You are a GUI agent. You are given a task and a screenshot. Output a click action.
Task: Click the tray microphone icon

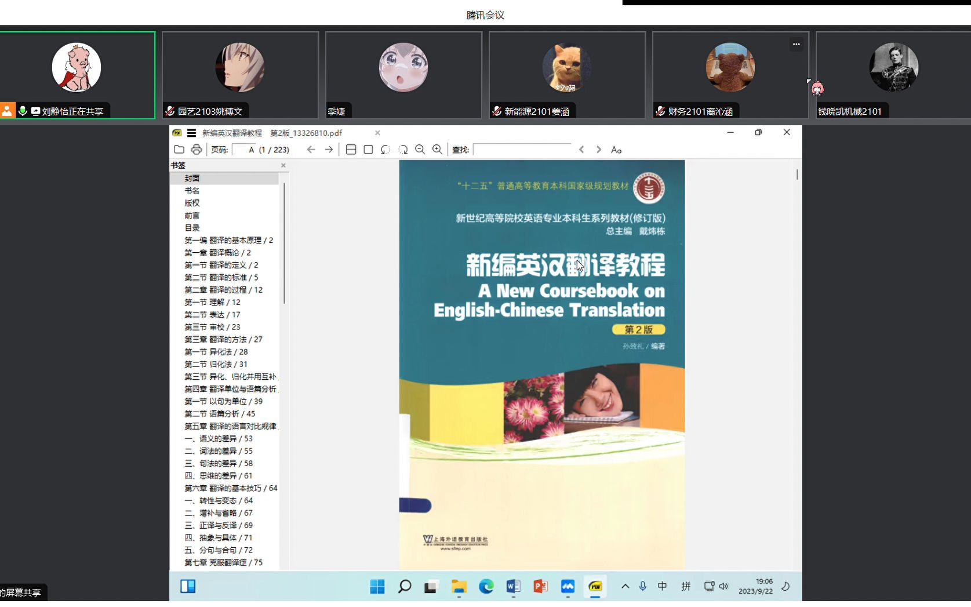[x=642, y=587]
